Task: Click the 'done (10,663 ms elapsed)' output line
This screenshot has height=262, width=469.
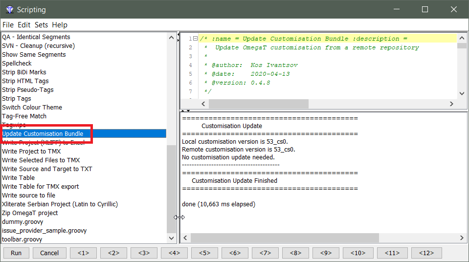Action: 219,204
